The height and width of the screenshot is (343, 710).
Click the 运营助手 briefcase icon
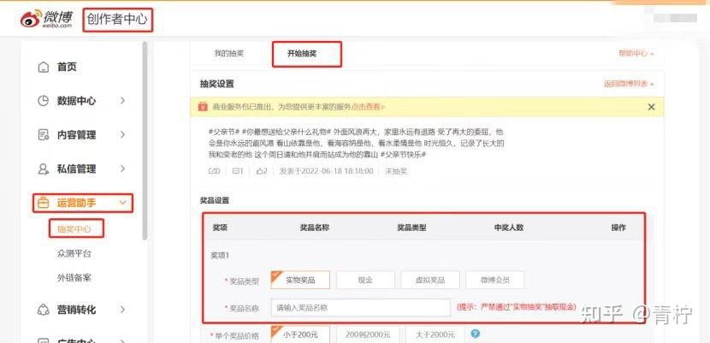coord(43,203)
